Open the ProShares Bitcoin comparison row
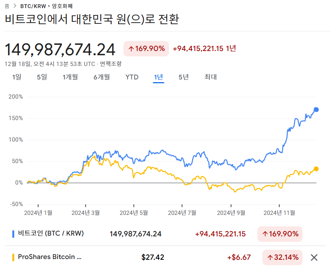This screenshot has width=331, height=269. tap(50, 257)
